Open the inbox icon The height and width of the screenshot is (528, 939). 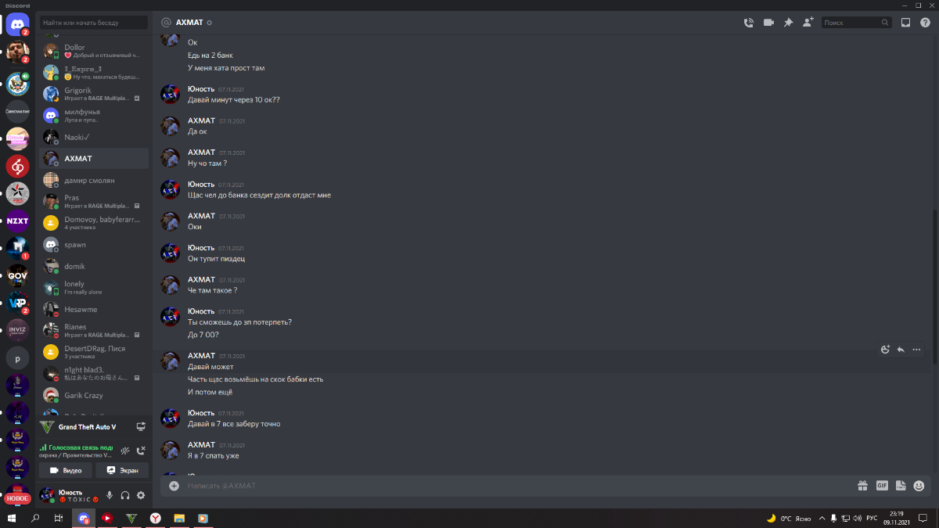pyautogui.click(x=906, y=23)
